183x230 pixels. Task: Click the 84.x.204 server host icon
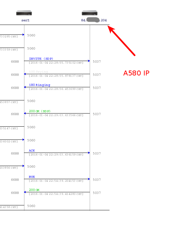click(x=90, y=13)
